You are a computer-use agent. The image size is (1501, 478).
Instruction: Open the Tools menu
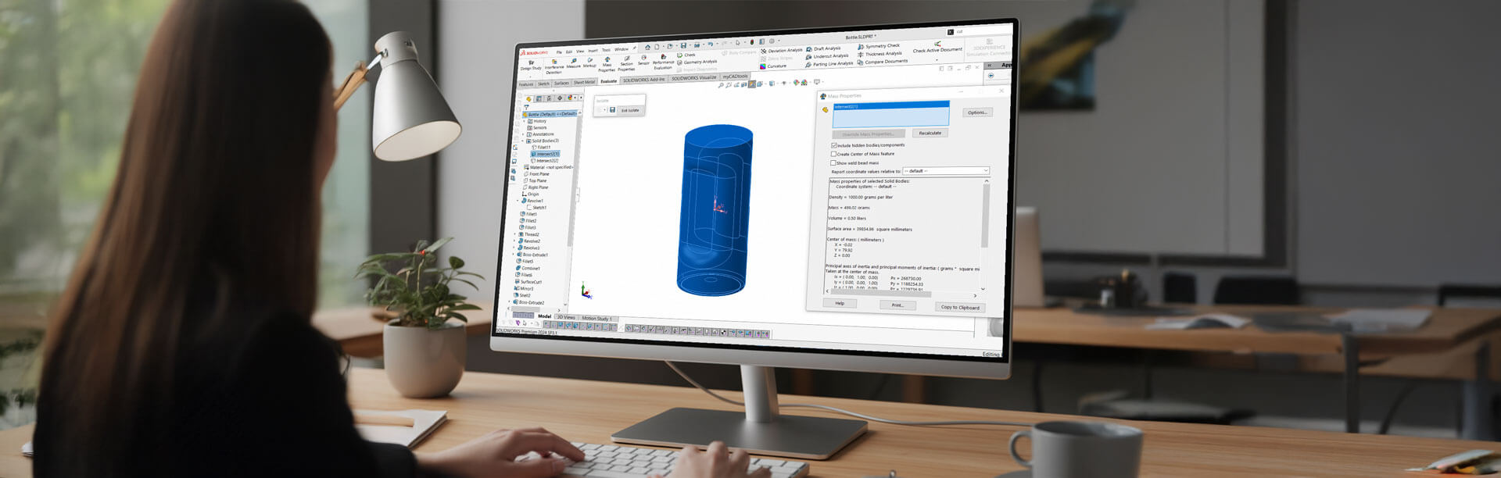pos(606,50)
